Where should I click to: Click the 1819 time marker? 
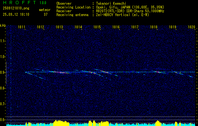coord(173,27)
